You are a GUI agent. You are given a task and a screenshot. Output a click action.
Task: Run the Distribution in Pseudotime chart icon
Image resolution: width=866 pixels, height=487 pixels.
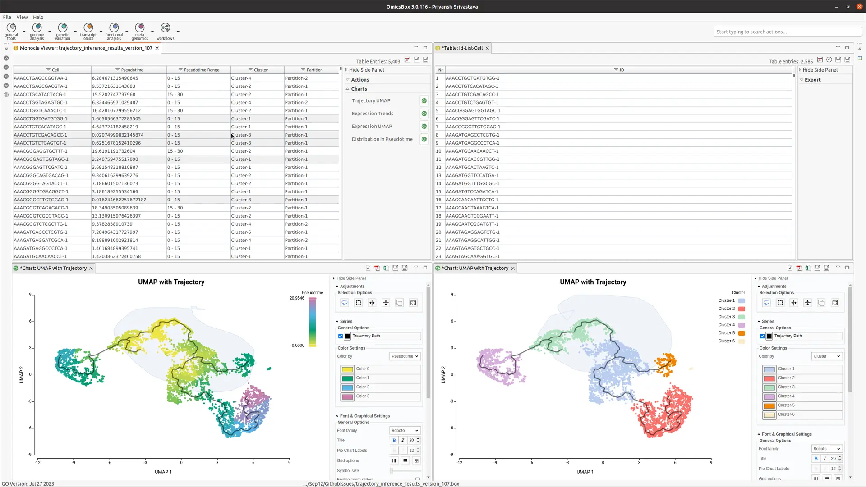424,139
